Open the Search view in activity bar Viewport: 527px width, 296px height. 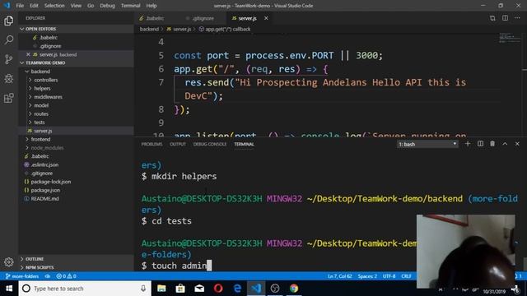[x=9, y=40]
